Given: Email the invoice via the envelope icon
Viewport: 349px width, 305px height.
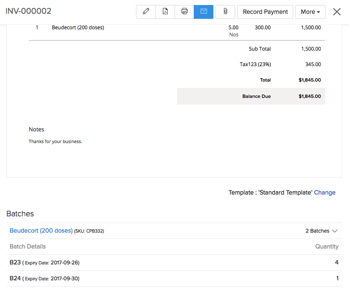Looking at the screenshot, I should click(x=203, y=12).
